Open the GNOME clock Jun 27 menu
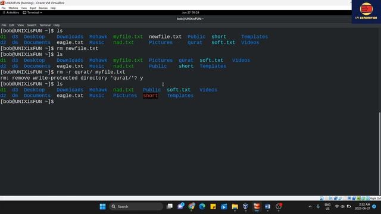This screenshot has width=381, height=214. click(190, 12)
